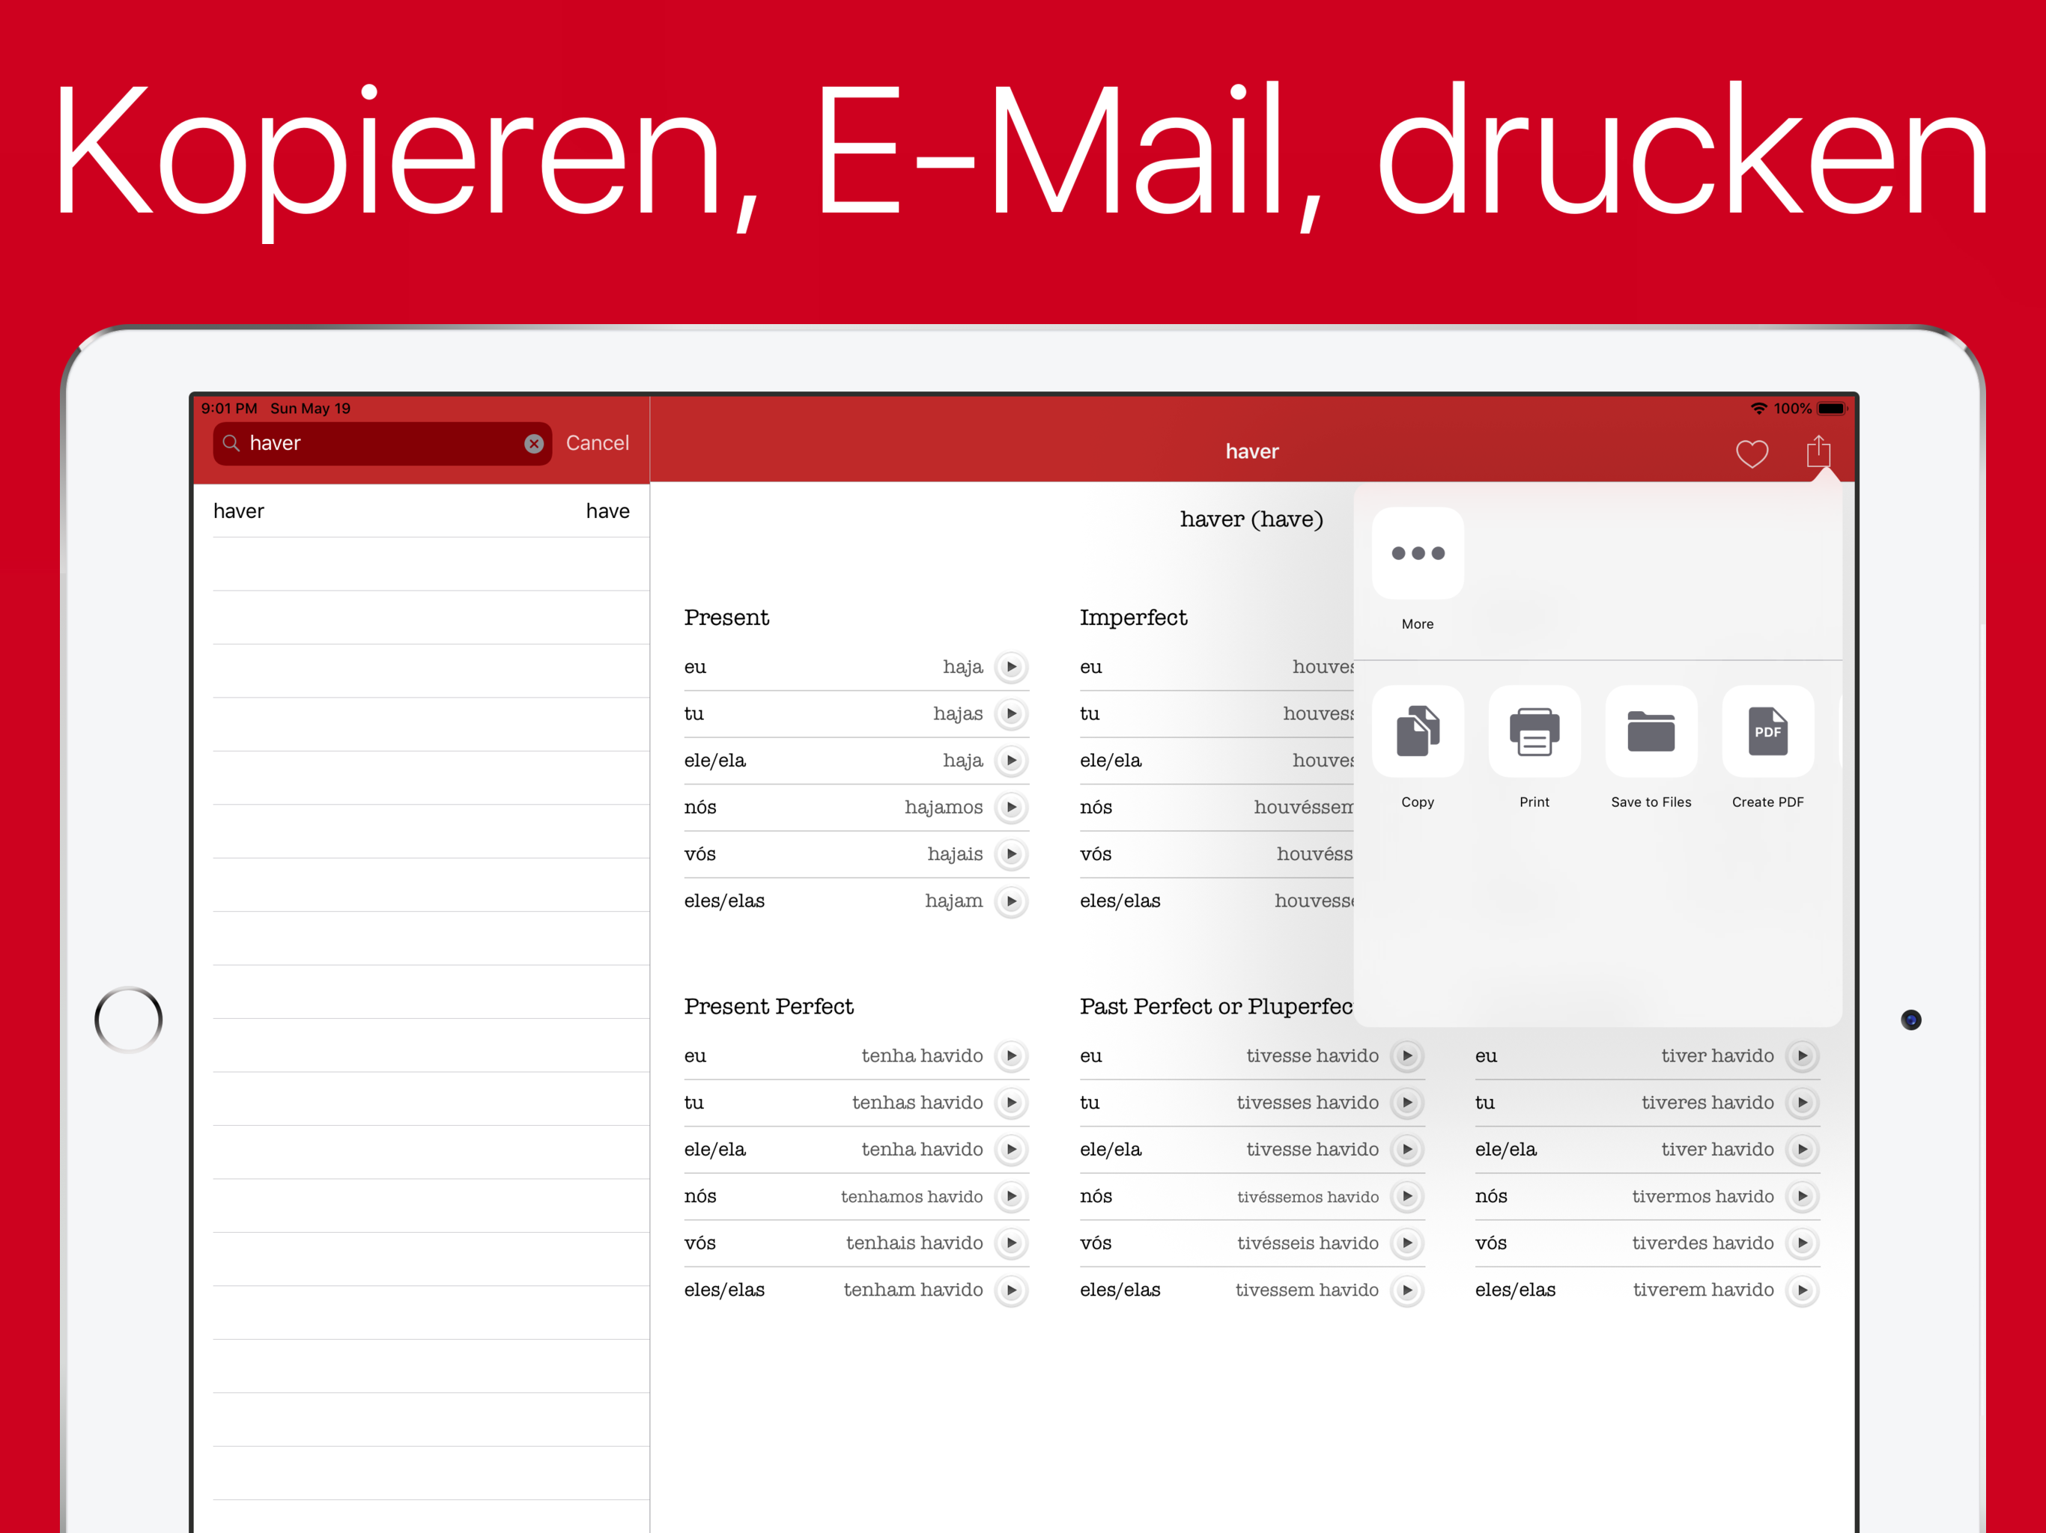Play audio for eu haja
This screenshot has width=2046, height=1533.
click(x=1012, y=667)
